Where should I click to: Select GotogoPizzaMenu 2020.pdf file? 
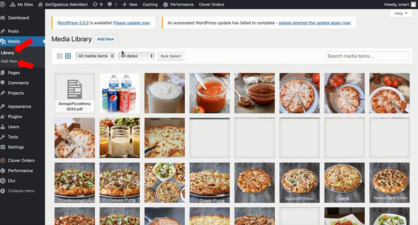75,93
